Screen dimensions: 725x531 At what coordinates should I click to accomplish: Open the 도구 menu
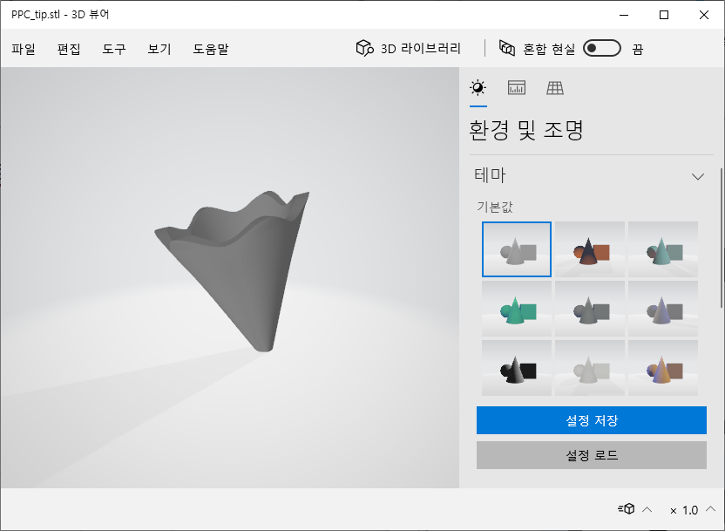pos(114,49)
